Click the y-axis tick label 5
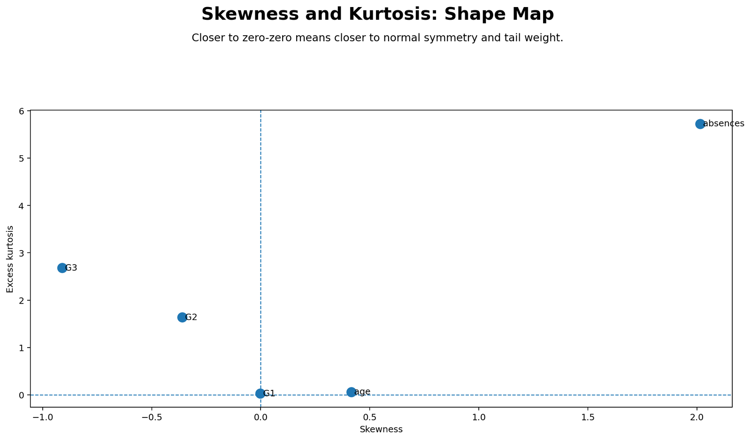The height and width of the screenshot is (440, 751). (22, 159)
